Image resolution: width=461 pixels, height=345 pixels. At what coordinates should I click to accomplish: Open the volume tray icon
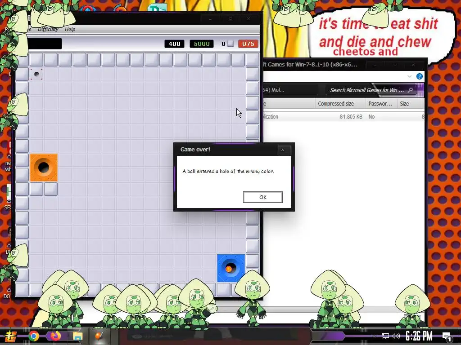pyautogui.click(x=396, y=336)
